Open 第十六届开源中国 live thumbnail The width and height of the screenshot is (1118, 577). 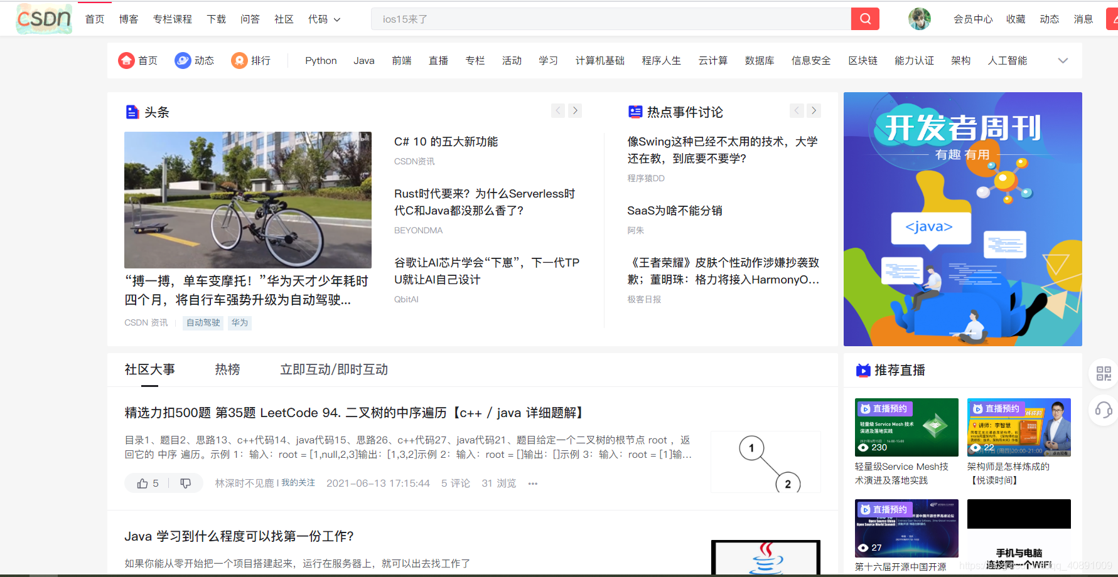[906, 528]
